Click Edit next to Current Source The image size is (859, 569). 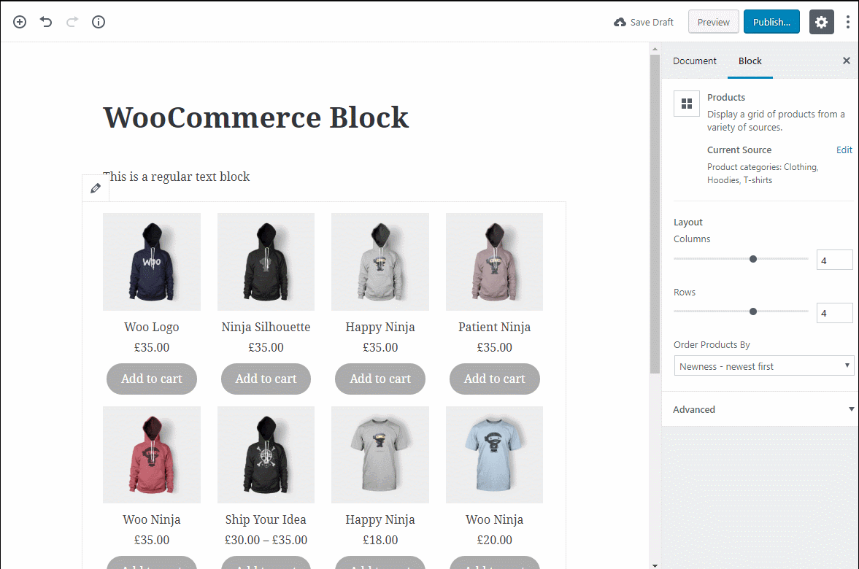pyautogui.click(x=844, y=150)
